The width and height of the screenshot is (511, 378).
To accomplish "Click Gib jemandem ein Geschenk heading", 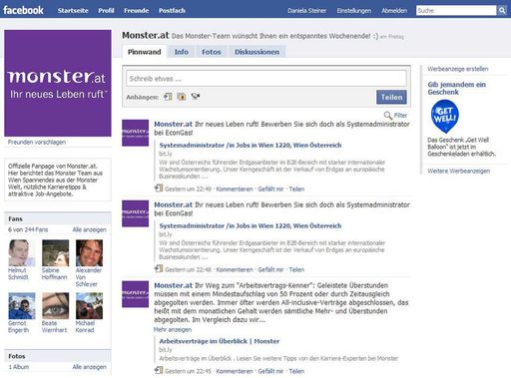I will (x=457, y=88).
